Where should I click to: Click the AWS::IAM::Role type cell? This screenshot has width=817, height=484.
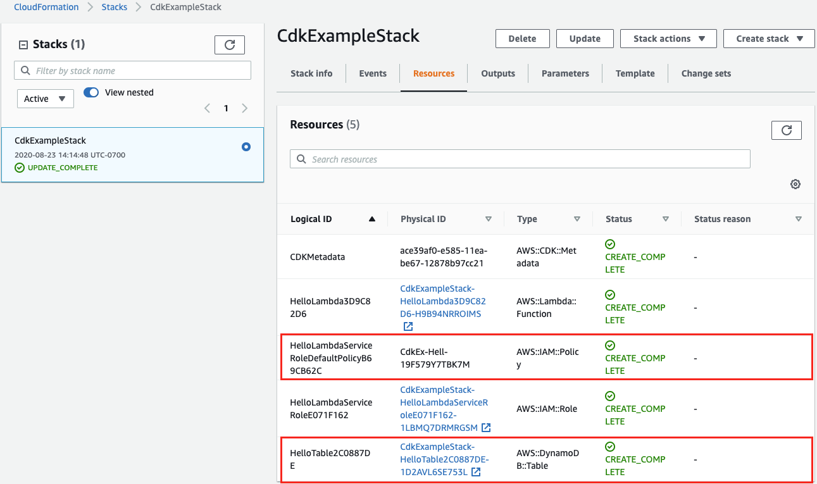(547, 409)
